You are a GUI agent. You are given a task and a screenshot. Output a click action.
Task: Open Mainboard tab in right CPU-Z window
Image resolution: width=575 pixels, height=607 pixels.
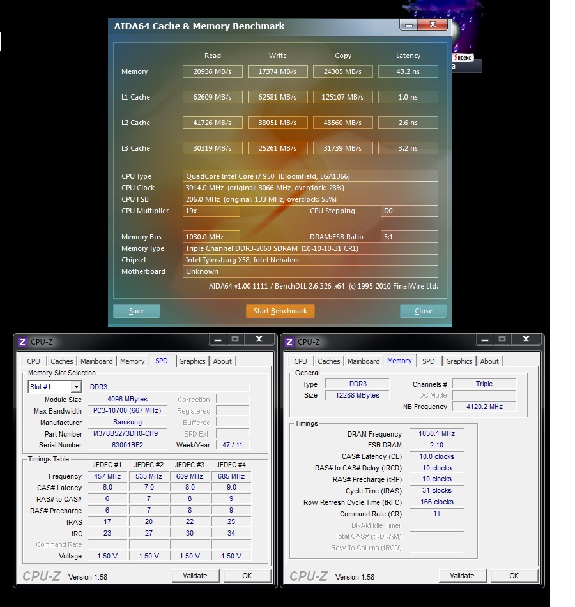pyautogui.click(x=364, y=361)
